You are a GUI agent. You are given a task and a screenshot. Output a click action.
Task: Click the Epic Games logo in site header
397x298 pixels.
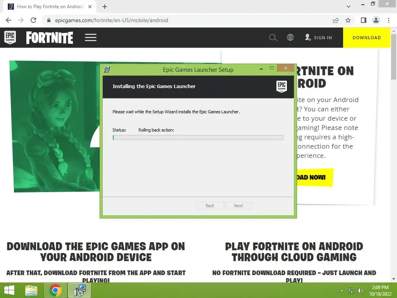click(10, 38)
